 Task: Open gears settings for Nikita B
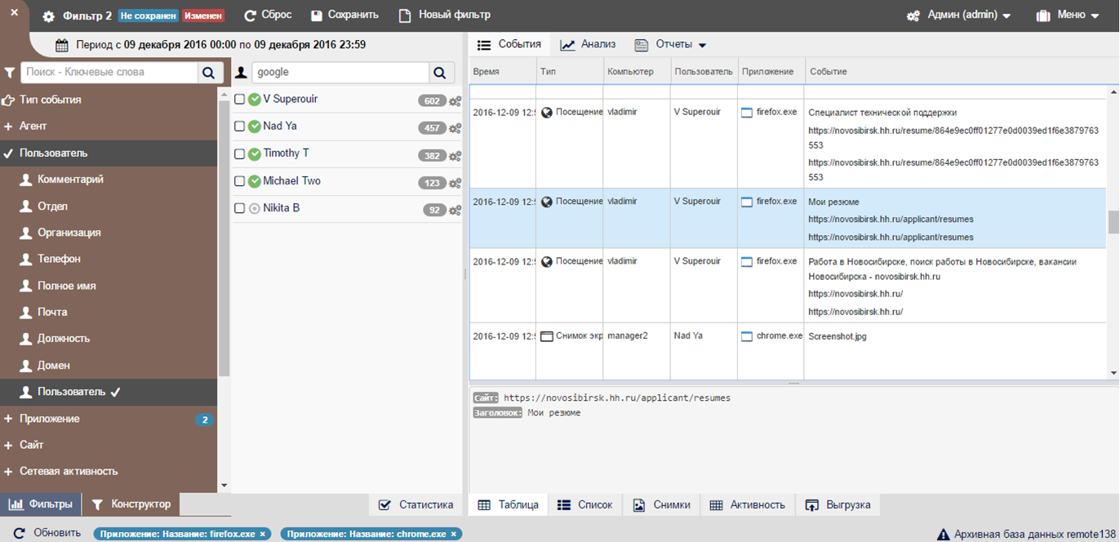click(x=455, y=211)
